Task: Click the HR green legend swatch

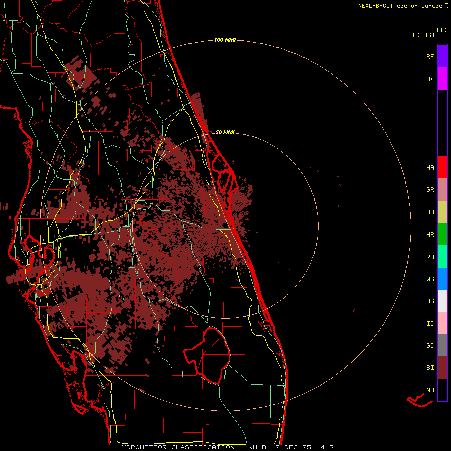Action: (x=442, y=235)
